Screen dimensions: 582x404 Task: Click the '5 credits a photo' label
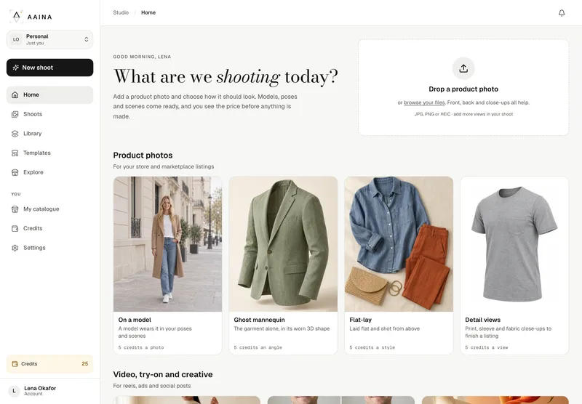pyautogui.click(x=141, y=347)
